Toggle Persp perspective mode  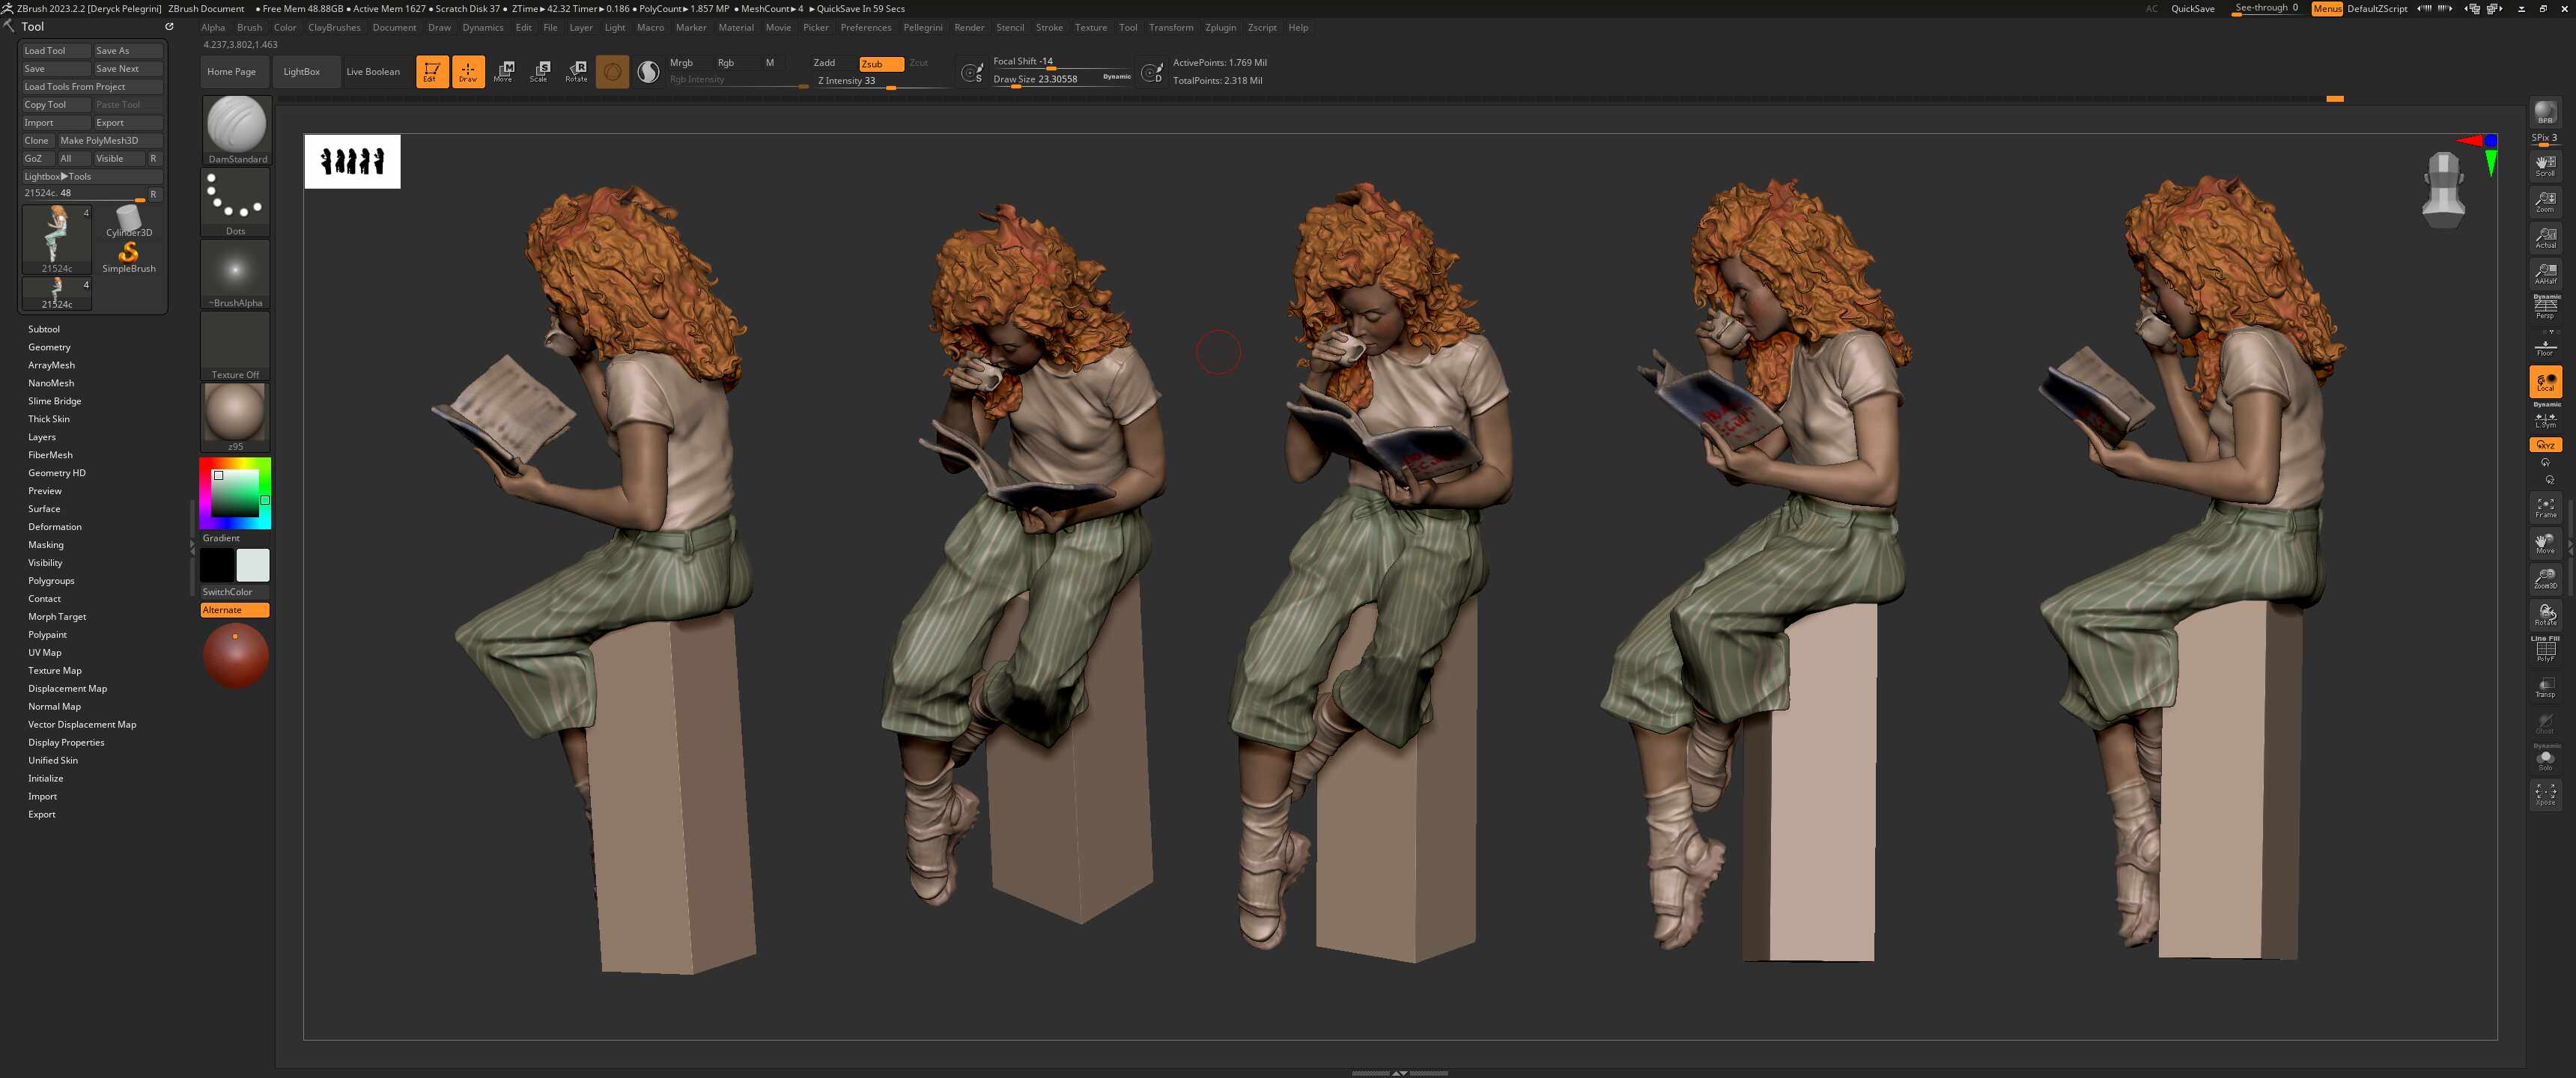(x=2544, y=307)
